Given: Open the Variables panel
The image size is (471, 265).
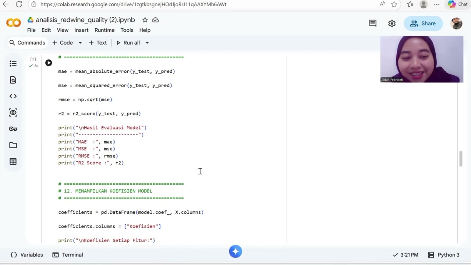Looking at the screenshot, I should (x=27, y=255).
